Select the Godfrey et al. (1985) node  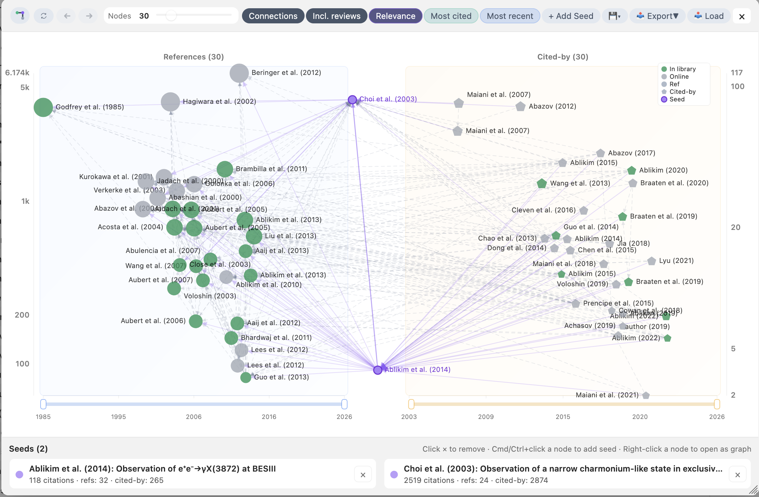click(43, 107)
